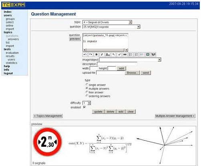Apply bold formatting with the B icon
The image size is (201, 166).
pos(96,55)
